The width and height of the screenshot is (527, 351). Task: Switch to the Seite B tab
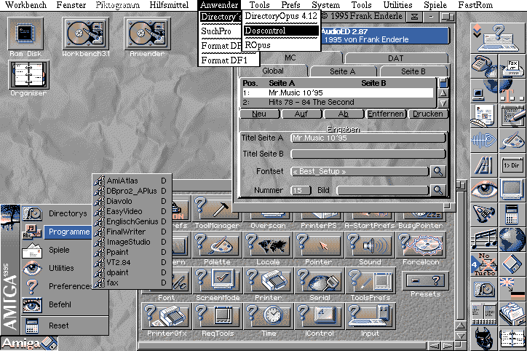413,71
